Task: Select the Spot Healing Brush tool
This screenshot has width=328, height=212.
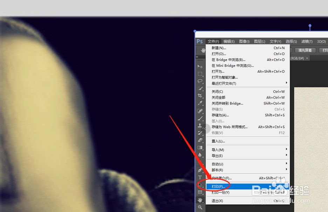Action: [200, 111]
